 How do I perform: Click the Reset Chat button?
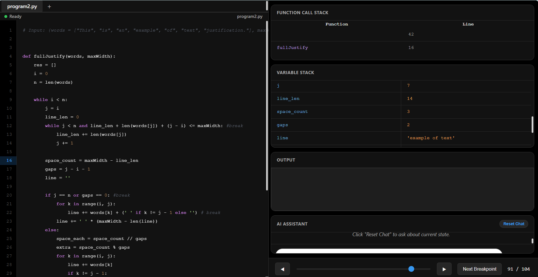[514, 224]
